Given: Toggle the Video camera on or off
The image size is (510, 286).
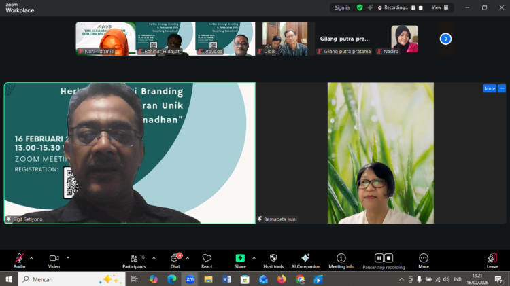Looking at the screenshot, I should [x=54, y=260].
